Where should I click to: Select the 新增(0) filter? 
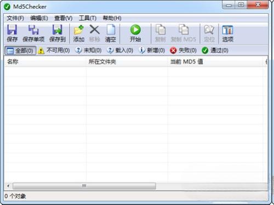tap(152, 50)
